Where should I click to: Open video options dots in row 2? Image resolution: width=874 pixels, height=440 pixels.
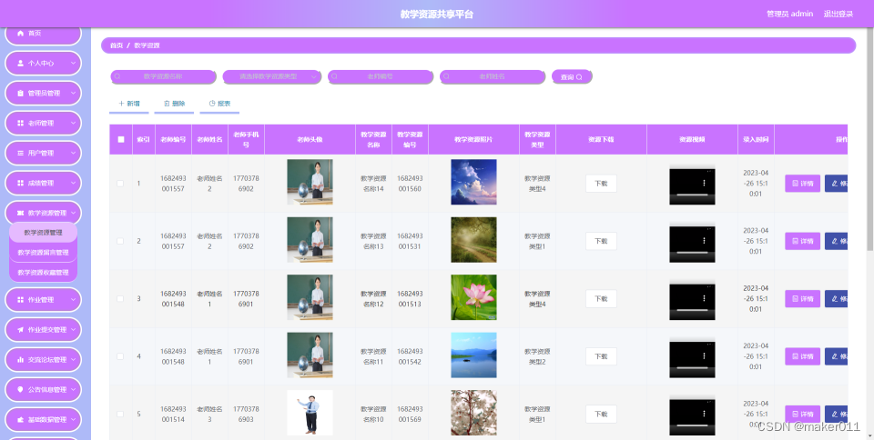704,241
